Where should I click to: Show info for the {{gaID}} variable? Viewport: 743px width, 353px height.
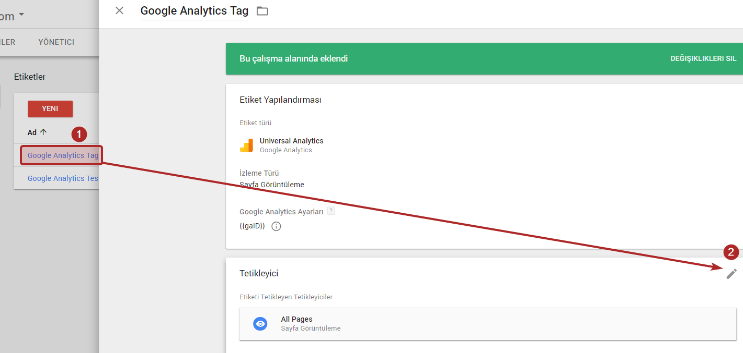point(277,226)
